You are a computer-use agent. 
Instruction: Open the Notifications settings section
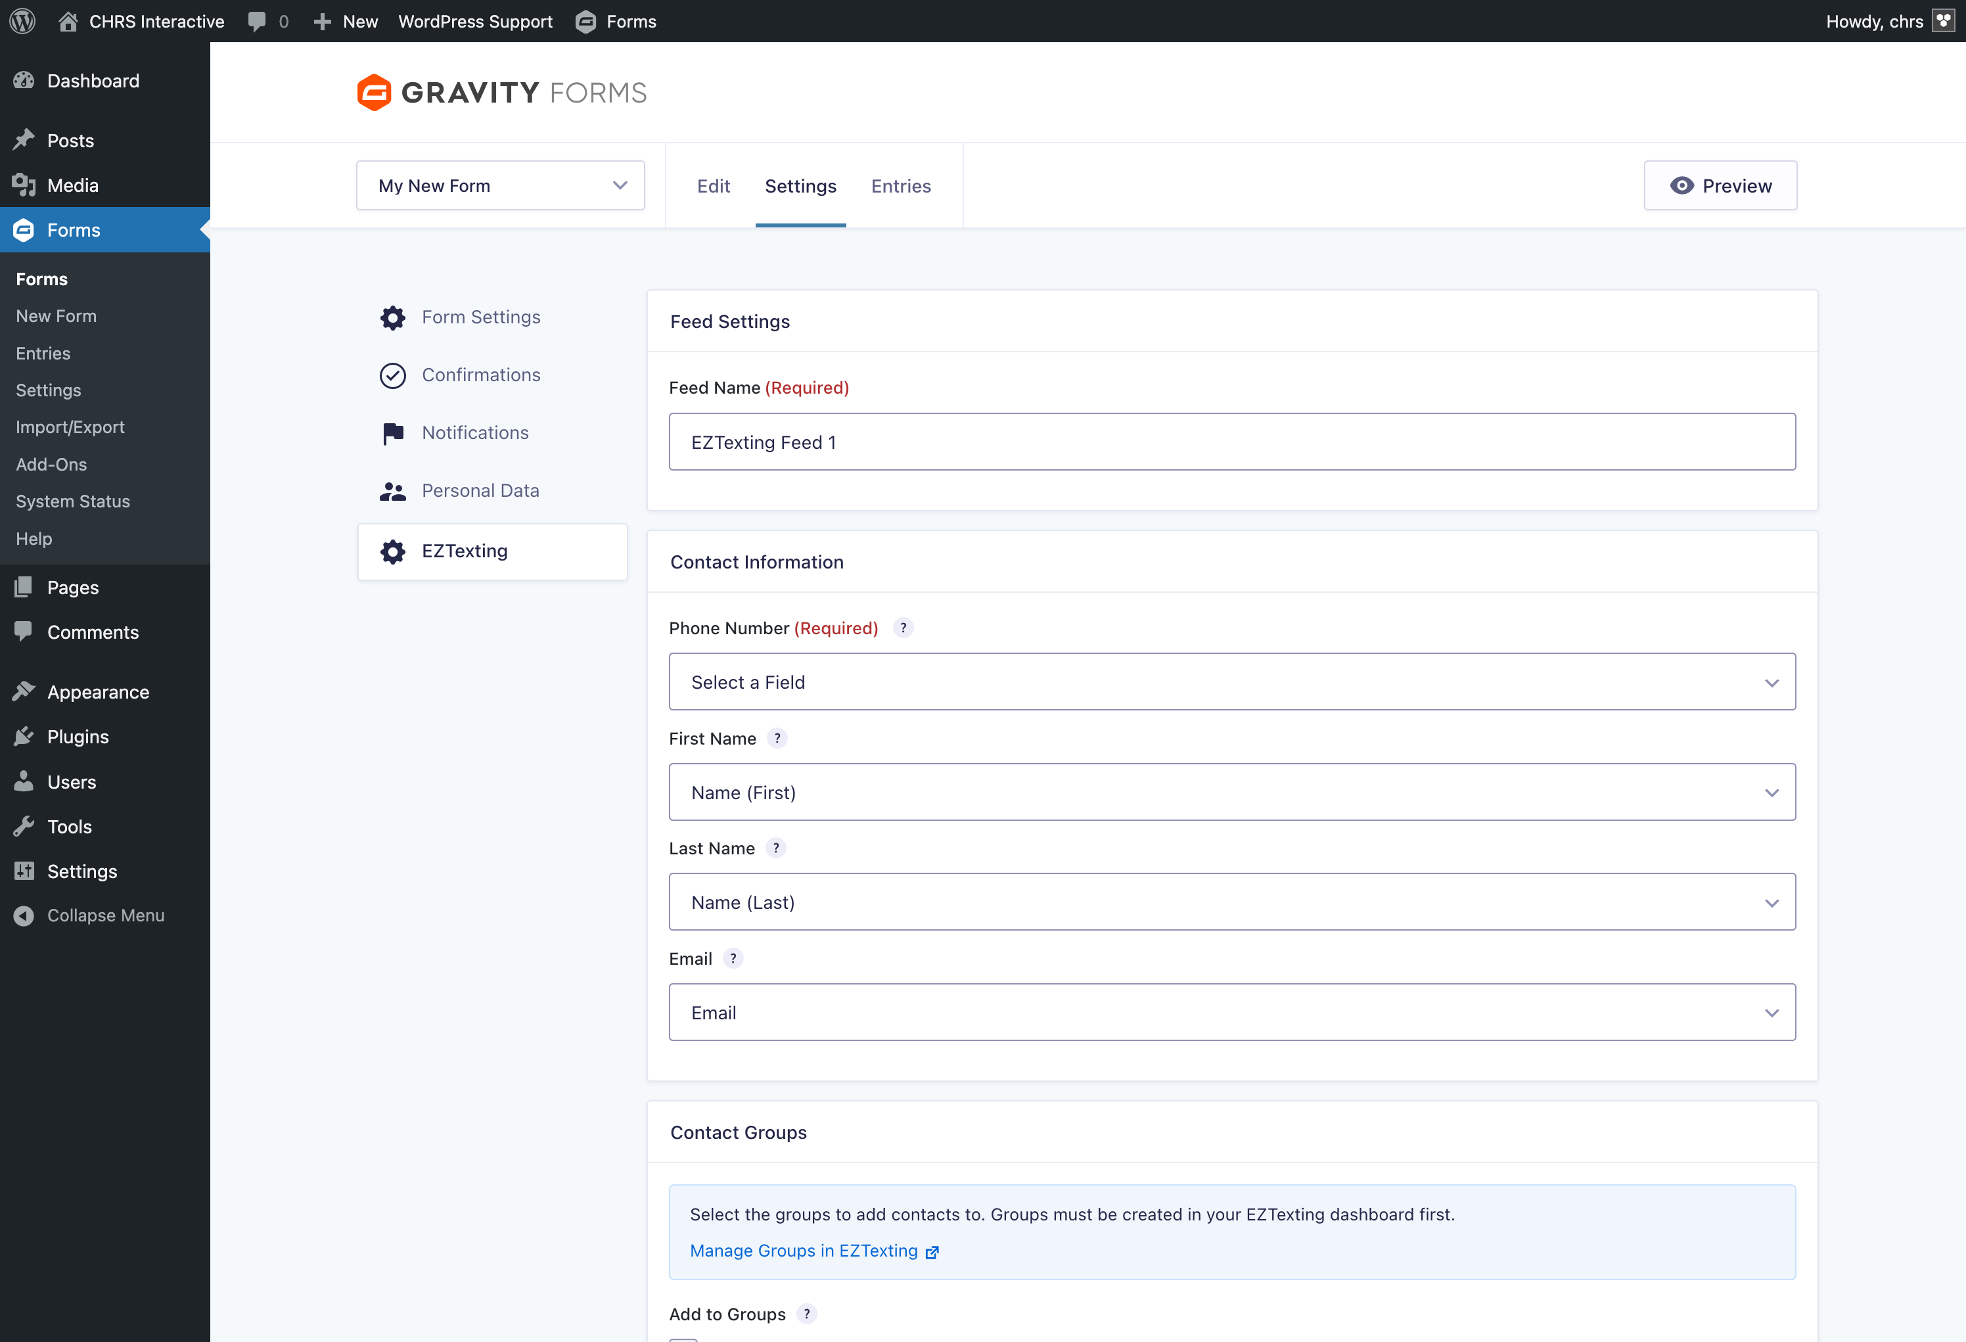pyautogui.click(x=474, y=432)
